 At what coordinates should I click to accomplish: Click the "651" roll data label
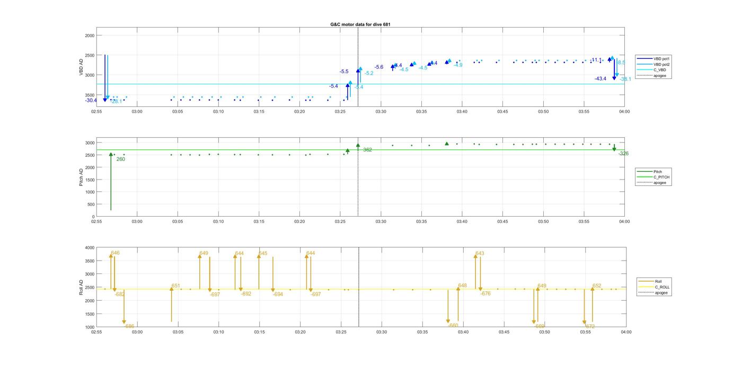click(x=176, y=286)
